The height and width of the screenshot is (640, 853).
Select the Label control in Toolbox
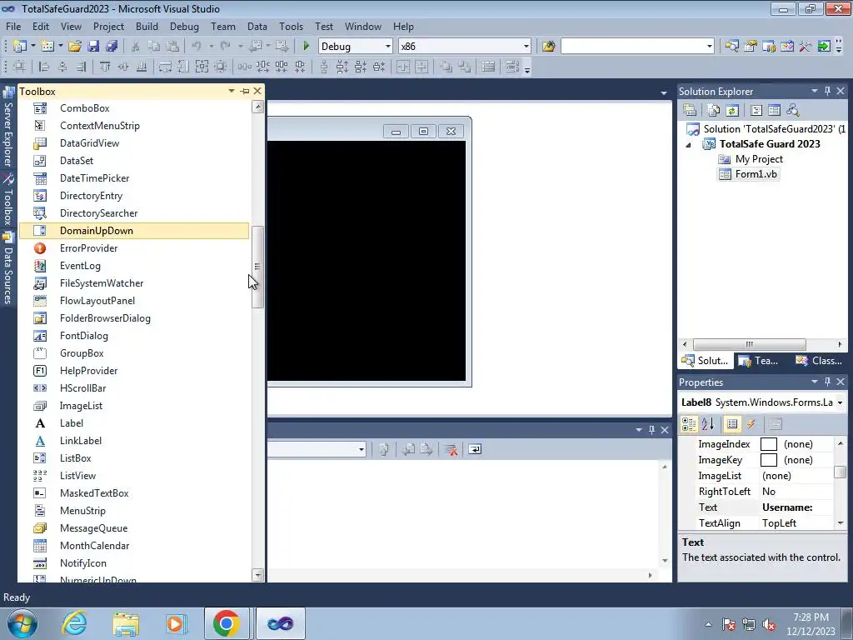[x=134, y=423]
